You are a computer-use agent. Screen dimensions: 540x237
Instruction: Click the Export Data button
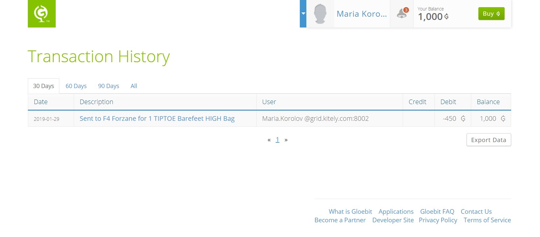pyautogui.click(x=489, y=140)
